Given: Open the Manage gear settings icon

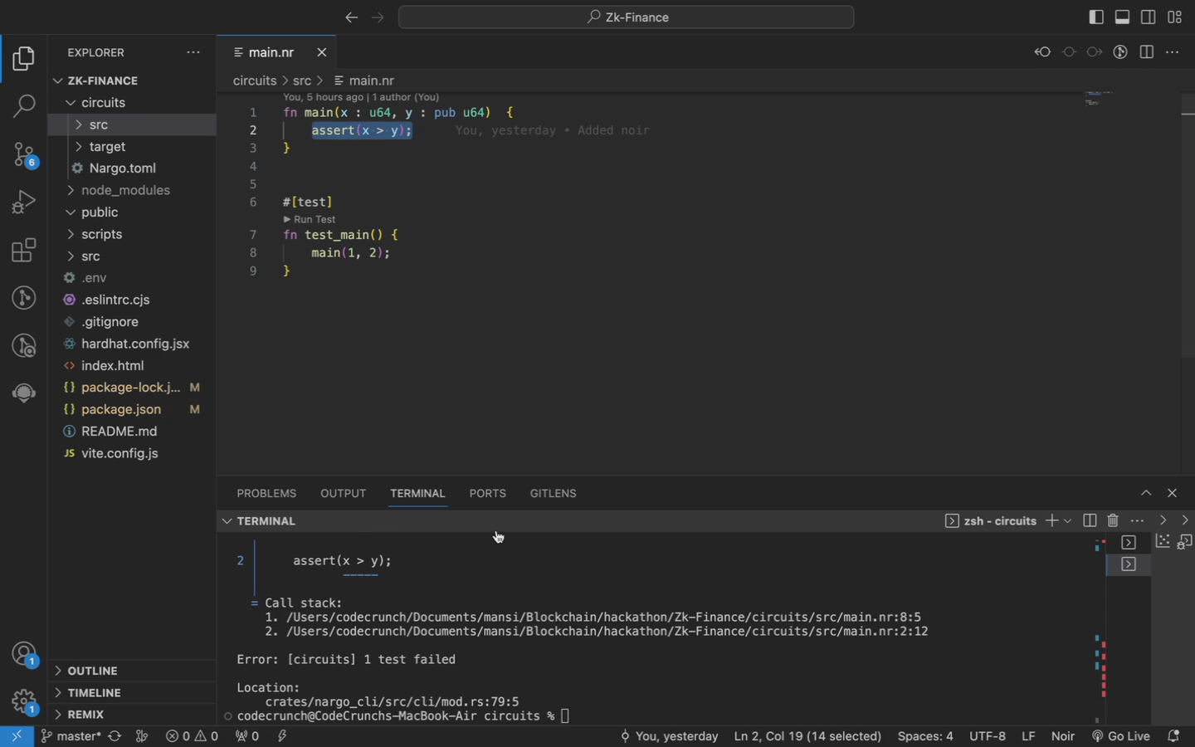Looking at the screenshot, I should (x=24, y=702).
